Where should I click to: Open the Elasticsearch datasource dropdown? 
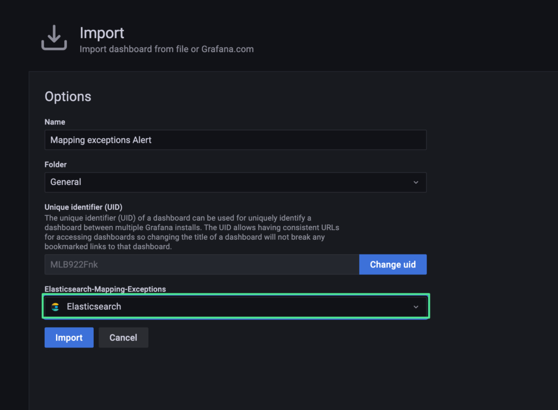[235, 307]
